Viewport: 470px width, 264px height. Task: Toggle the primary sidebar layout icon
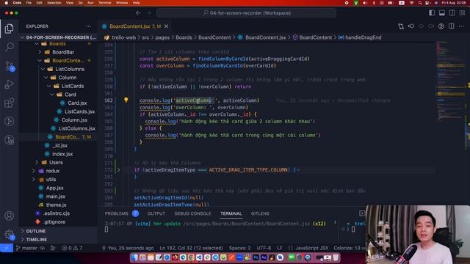[x=432, y=13]
